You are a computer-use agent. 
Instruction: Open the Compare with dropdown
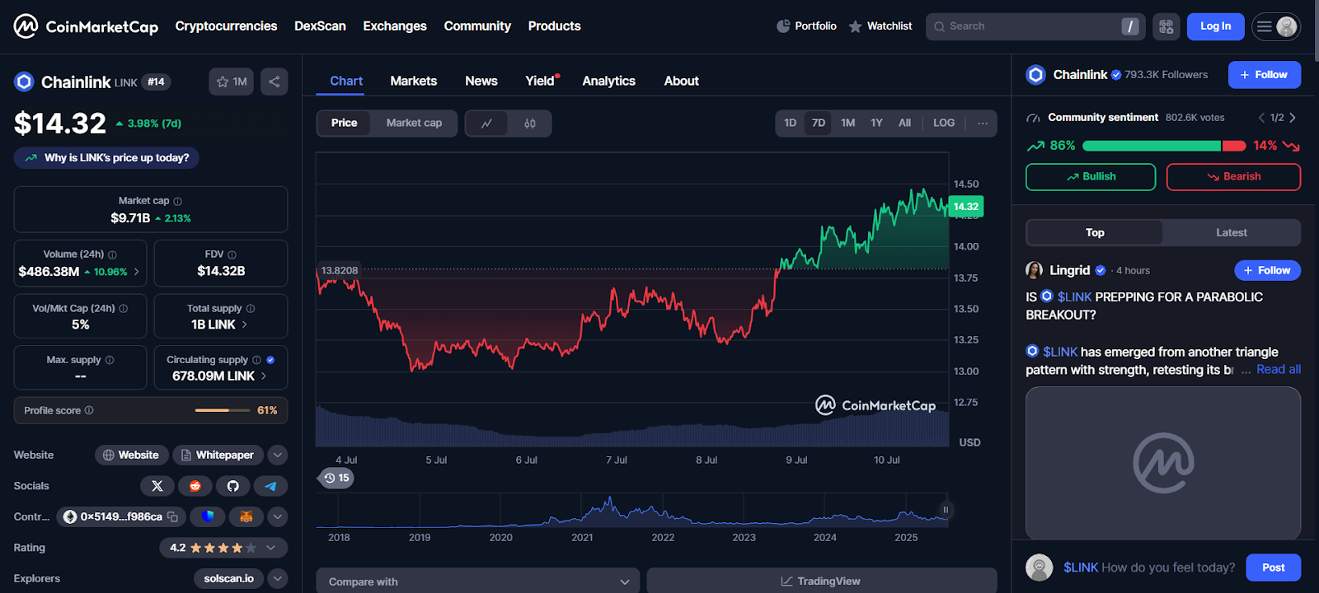click(478, 581)
